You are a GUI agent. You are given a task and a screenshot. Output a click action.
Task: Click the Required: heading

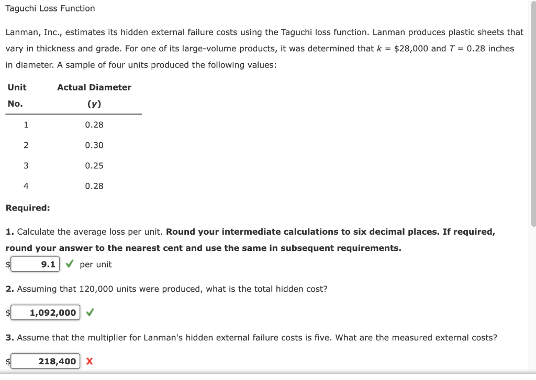tap(28, 208)
